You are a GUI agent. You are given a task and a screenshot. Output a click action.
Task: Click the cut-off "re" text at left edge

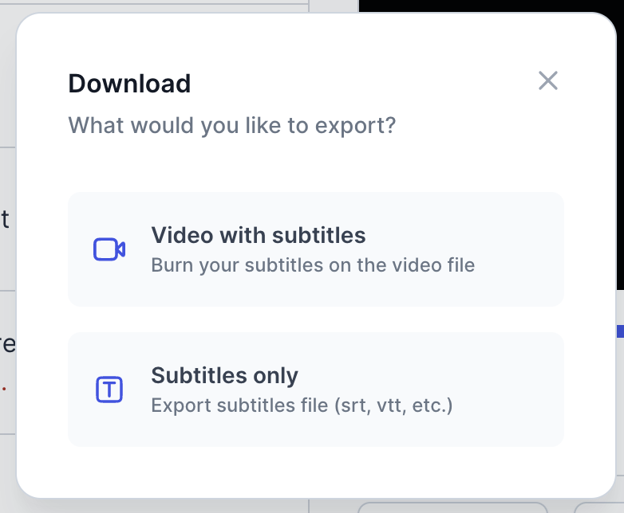tap(7, 345)
